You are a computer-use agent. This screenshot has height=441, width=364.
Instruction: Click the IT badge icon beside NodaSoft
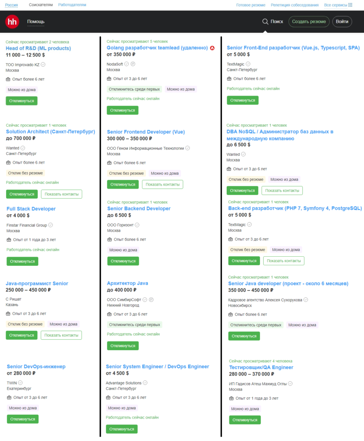click(133, 64)
